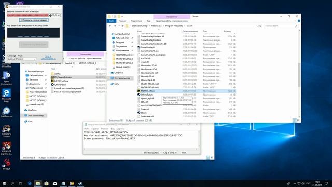
Task: Select OfflinePatch application in the Steam folder
Action: [x=146, y=95]
